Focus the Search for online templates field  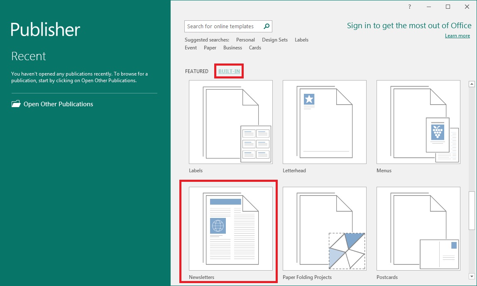pyautogui.click(x=228, y=27)
